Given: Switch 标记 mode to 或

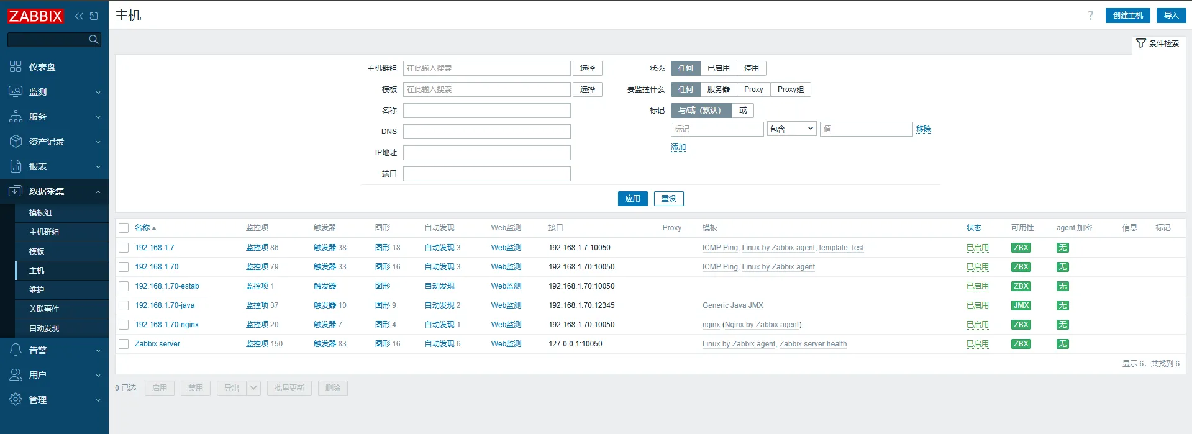Looking at the screenshot, I should [743, 111].
